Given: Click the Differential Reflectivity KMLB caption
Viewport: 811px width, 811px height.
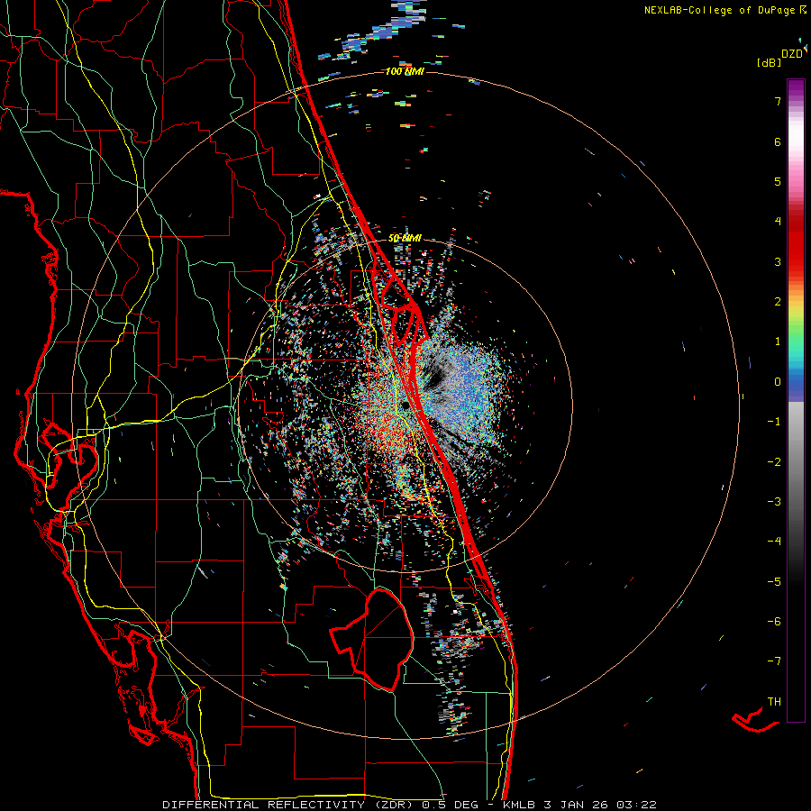Looking at the screenshot, I should tap(409, 805).
